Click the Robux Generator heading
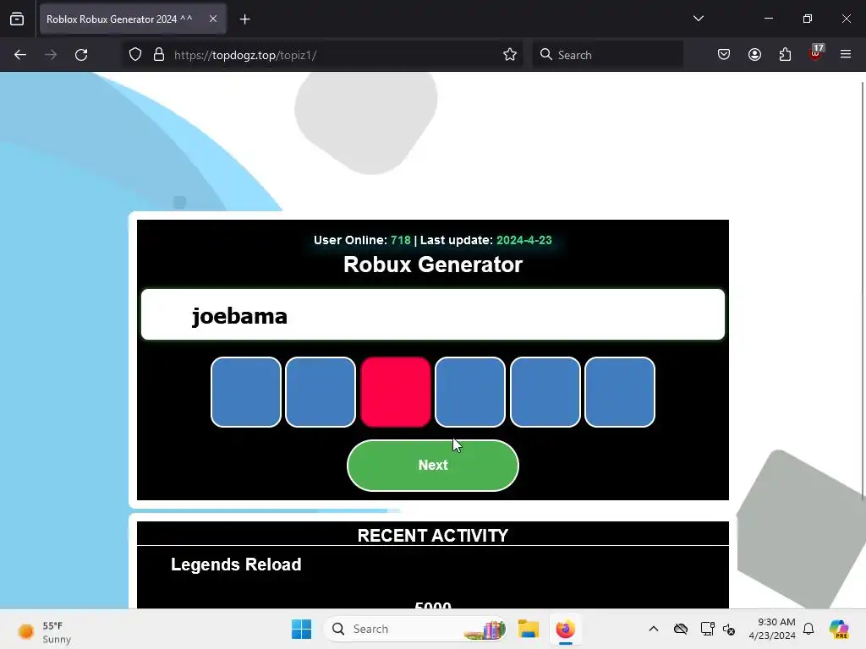Viewport: 866px width, 649px height. click(433, 265)
